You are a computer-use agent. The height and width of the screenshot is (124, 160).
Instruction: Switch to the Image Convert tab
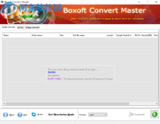[32, 27]
